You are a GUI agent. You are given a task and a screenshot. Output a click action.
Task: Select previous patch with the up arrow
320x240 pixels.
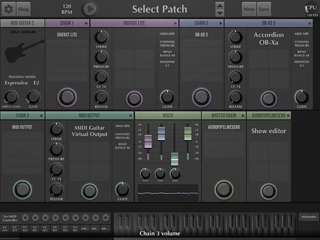pos(220,6)
